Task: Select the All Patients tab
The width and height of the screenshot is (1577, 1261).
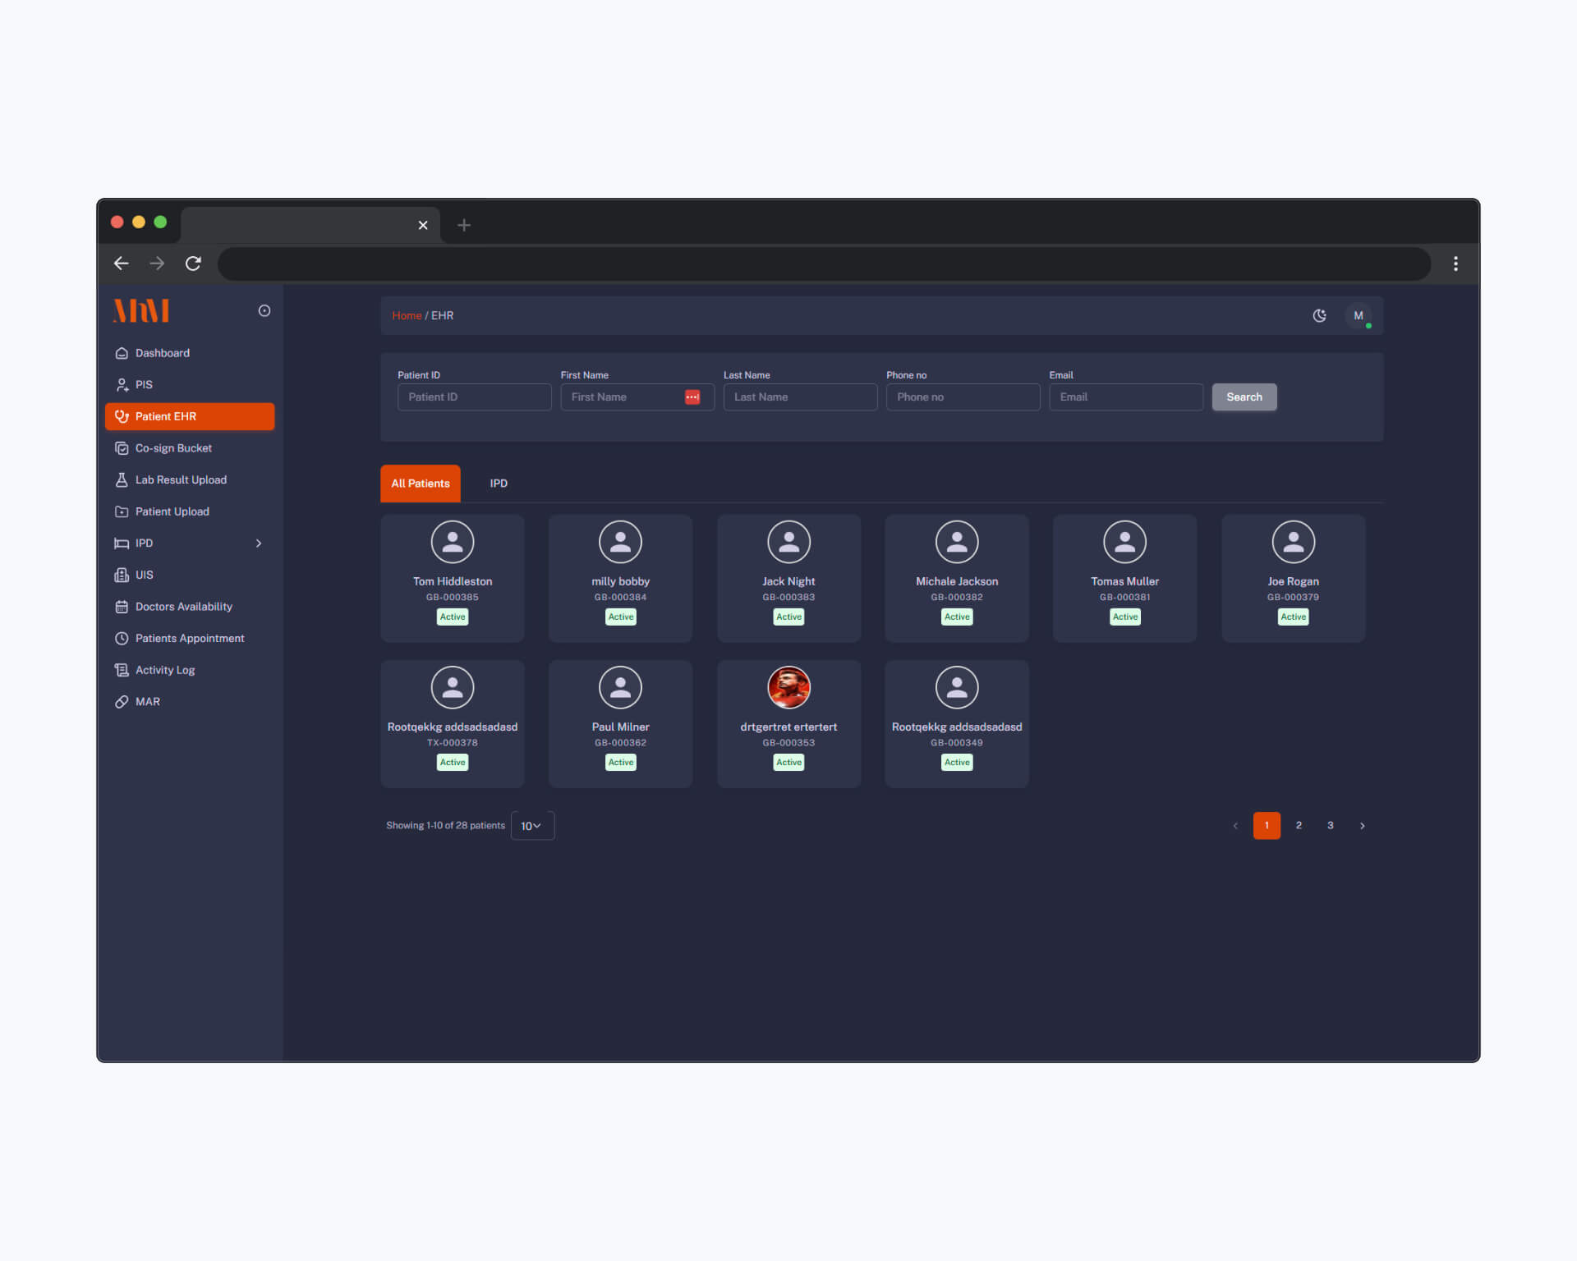Action: [420, 484]
